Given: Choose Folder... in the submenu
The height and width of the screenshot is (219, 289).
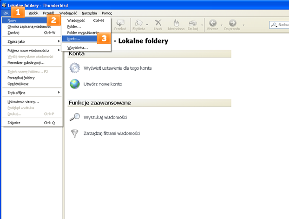Looking at the screenshot, I should click(x=86, y=27).
